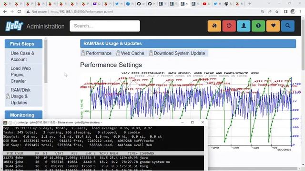Close the active browser tab
The width and height of the screenshot is (305, 171).
(187, 4)
